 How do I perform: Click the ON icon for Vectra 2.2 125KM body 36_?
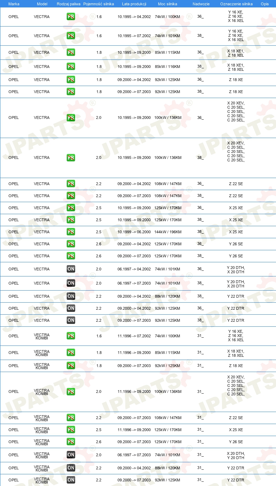(71, 308)
